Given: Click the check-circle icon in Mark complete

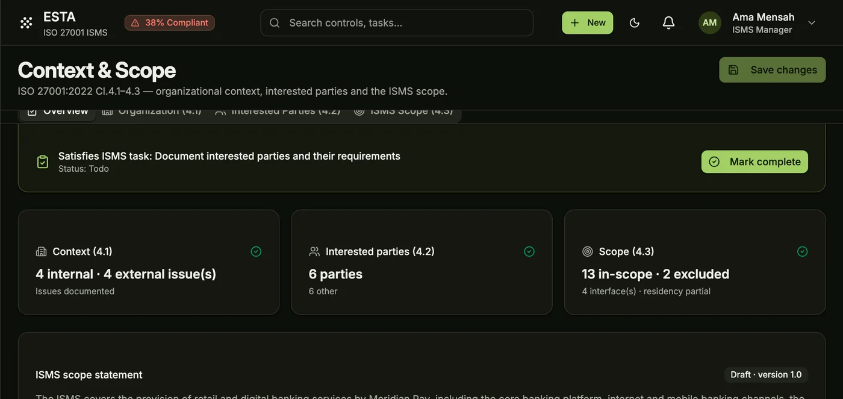Looking at the screenshot, I should 714,162.
